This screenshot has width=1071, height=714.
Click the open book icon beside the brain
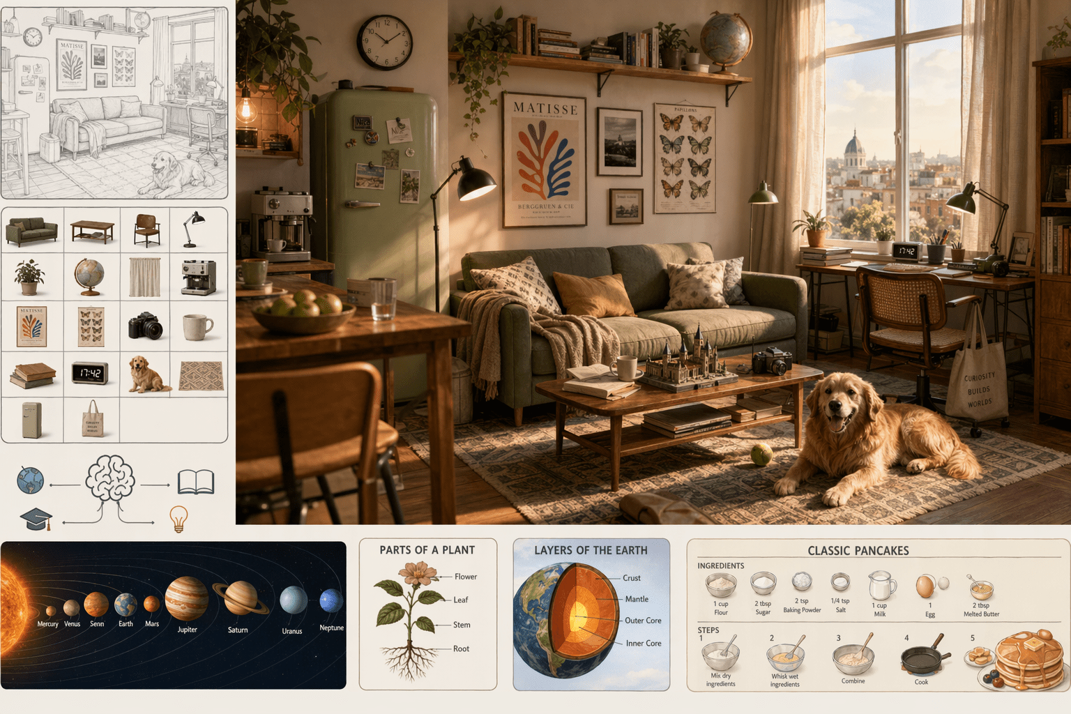196,483
